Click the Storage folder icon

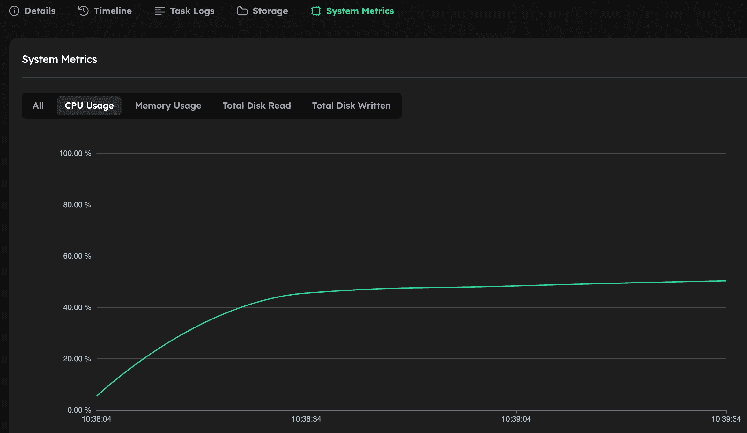(x=242, y=11)
